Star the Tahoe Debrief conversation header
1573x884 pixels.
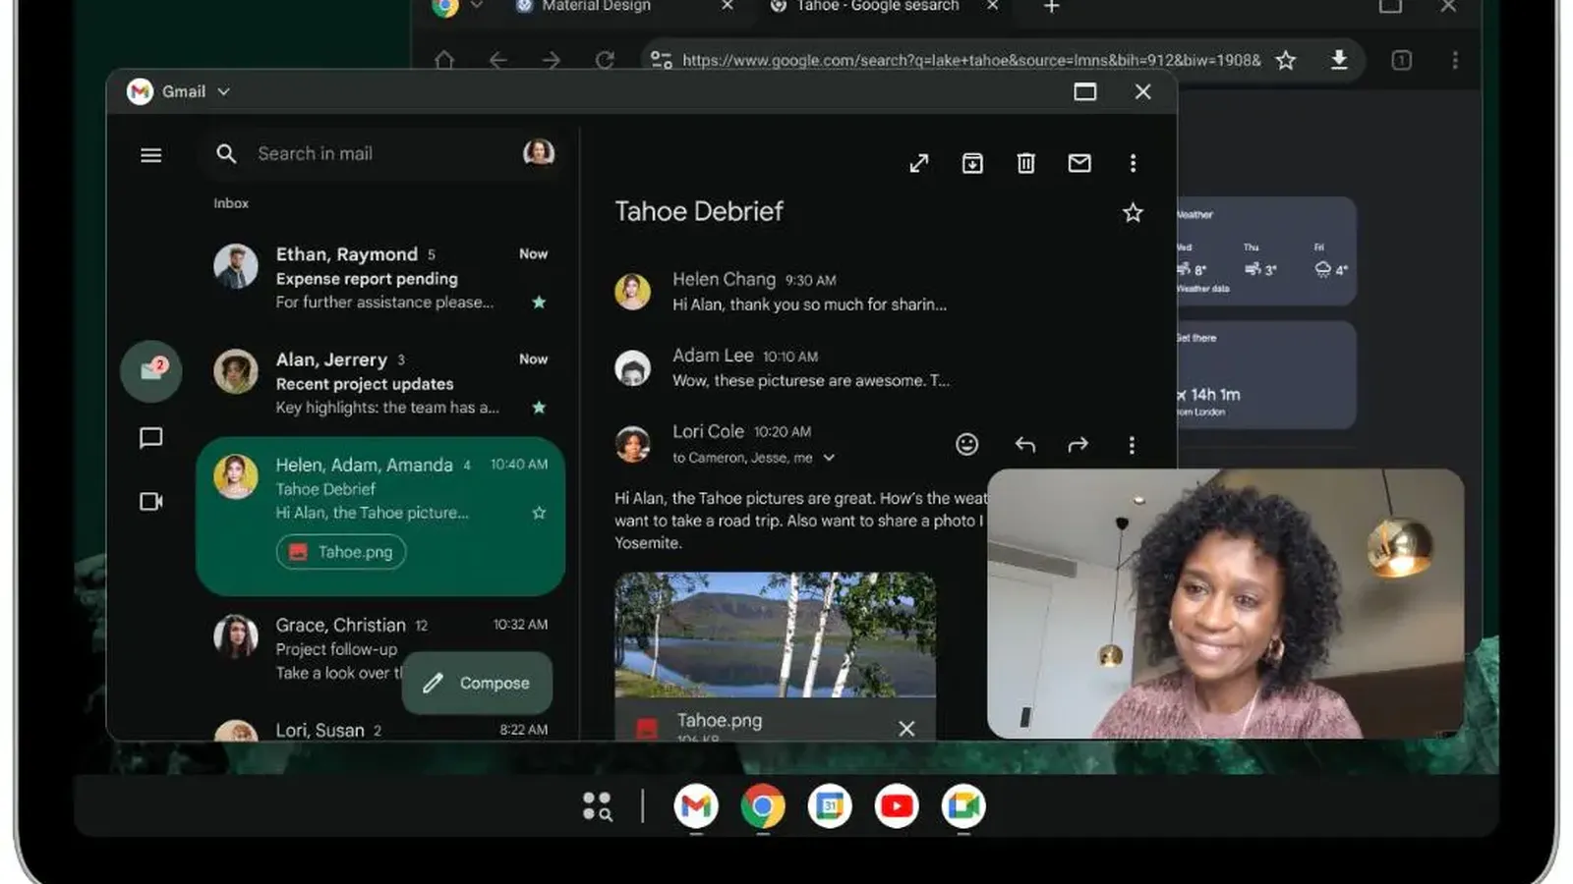(x=1133, y=212)
